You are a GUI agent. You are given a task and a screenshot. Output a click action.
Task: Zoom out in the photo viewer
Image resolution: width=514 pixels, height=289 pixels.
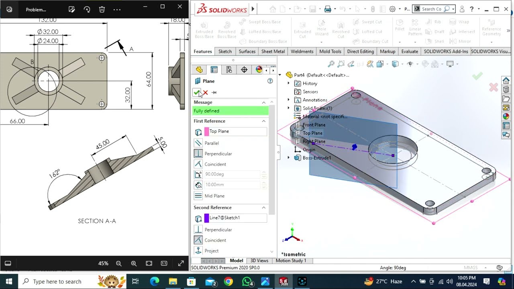coord(119,263)
